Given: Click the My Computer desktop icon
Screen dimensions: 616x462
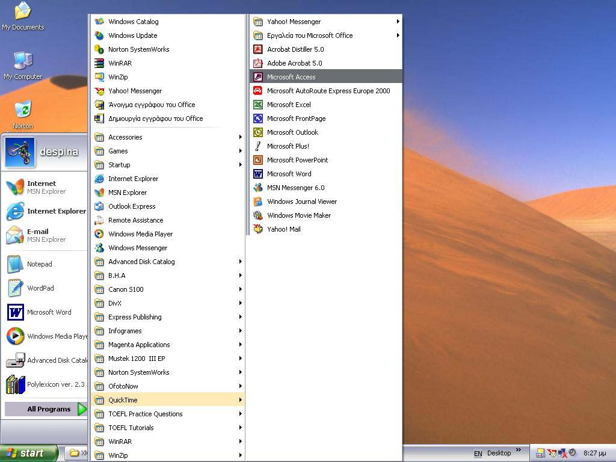Looking at the screenshot, I should coord(23,65).
